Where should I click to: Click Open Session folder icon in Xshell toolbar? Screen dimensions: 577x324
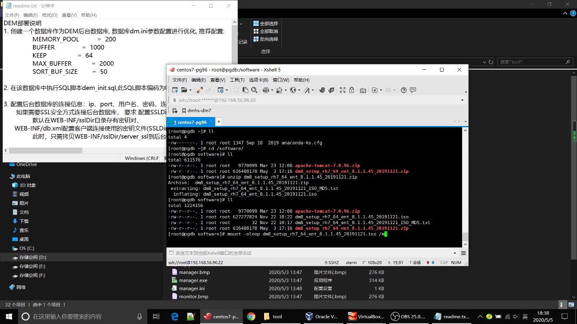coord(184,90)
